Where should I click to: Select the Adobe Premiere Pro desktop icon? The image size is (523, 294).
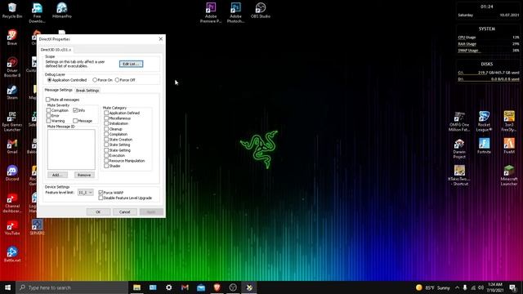(x=211, y=12)
